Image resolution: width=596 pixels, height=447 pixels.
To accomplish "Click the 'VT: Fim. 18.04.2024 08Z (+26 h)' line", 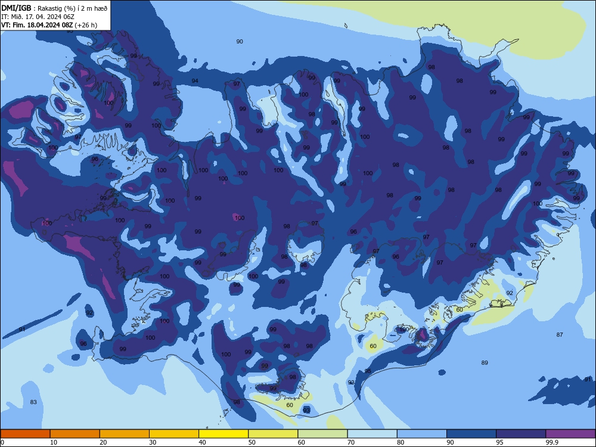I will [x=49, y=25].
